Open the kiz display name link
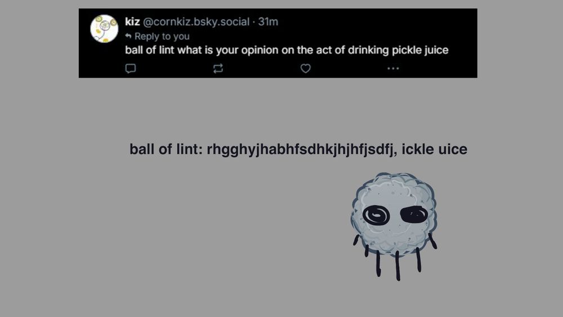The width and height of the screenshot is (563, 317). pos(132,21)
